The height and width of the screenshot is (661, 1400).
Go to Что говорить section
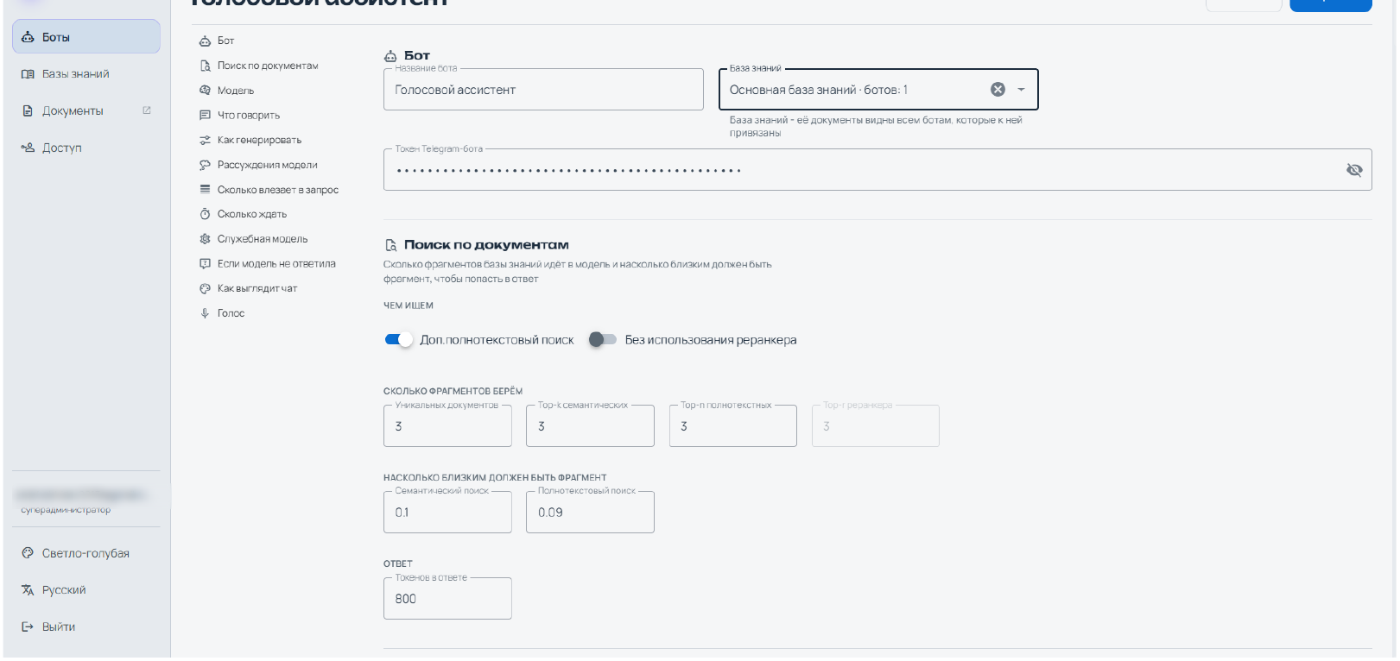pyautogui.click(x=249, y=116)
